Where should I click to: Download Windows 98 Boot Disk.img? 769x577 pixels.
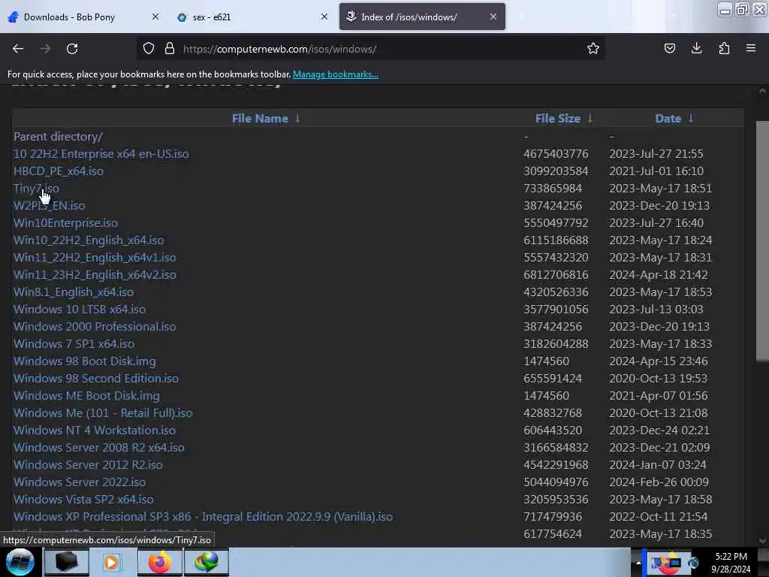[x=84, y=361]
